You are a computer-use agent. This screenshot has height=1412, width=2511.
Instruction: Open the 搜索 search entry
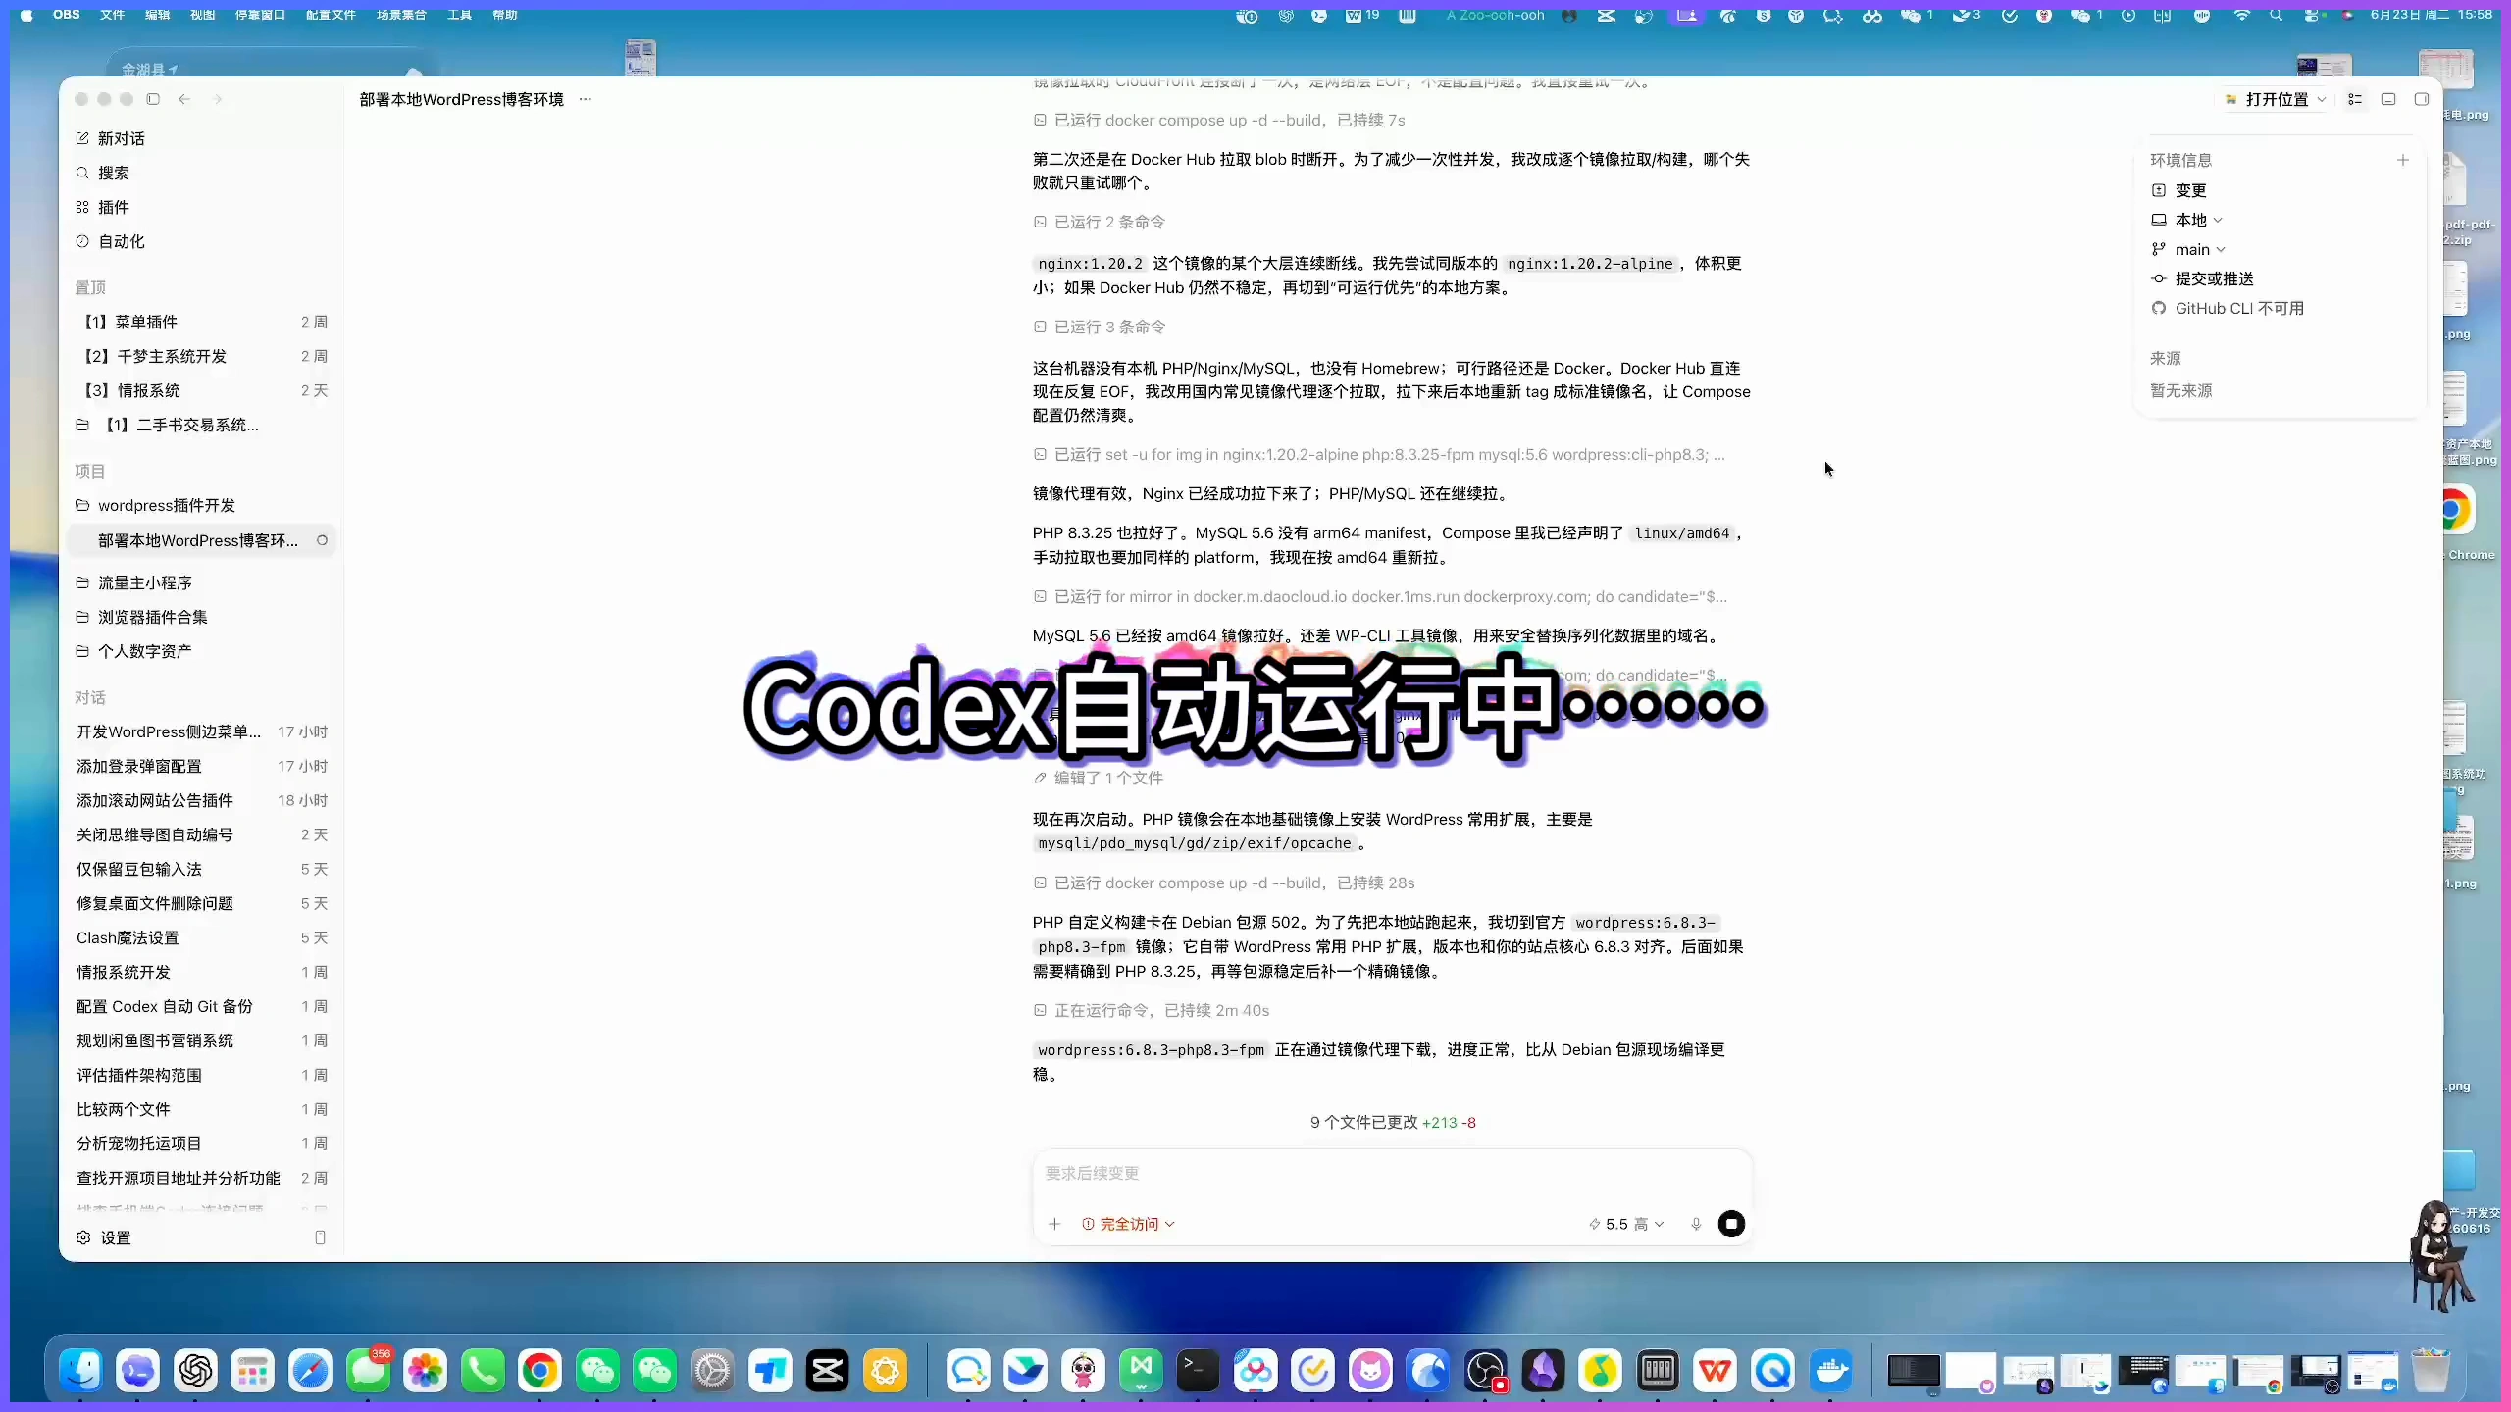pos(102,173)
